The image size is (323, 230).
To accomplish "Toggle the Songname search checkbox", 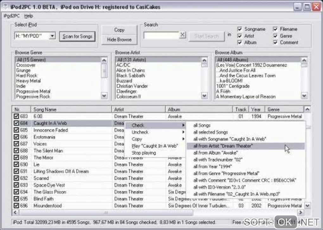I will pos(240,29).
